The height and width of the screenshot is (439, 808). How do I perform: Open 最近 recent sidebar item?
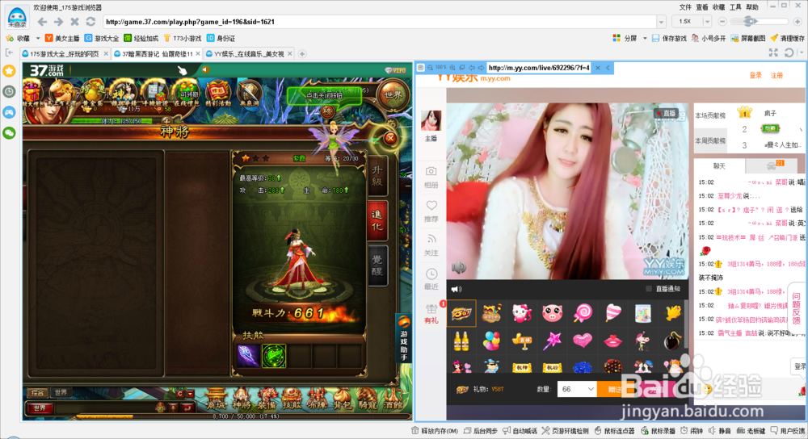coord(431,279)
